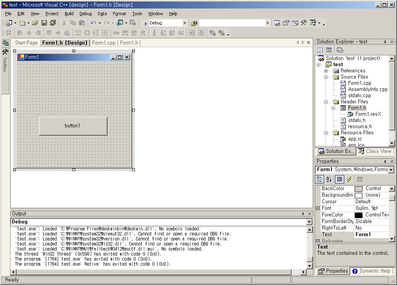397x285 pixels.
Task: Expand the References tree node
Action: 326,71
